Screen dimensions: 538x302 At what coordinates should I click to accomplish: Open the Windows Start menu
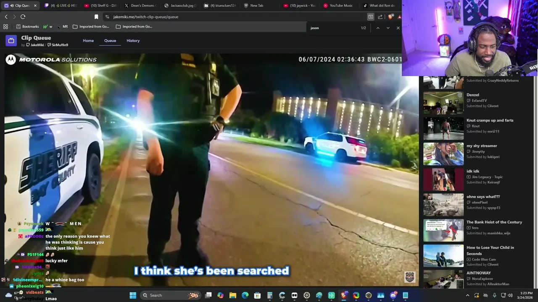click(133, 295)
